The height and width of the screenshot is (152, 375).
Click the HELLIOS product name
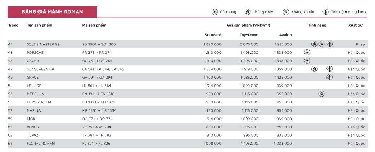point(34,86)
